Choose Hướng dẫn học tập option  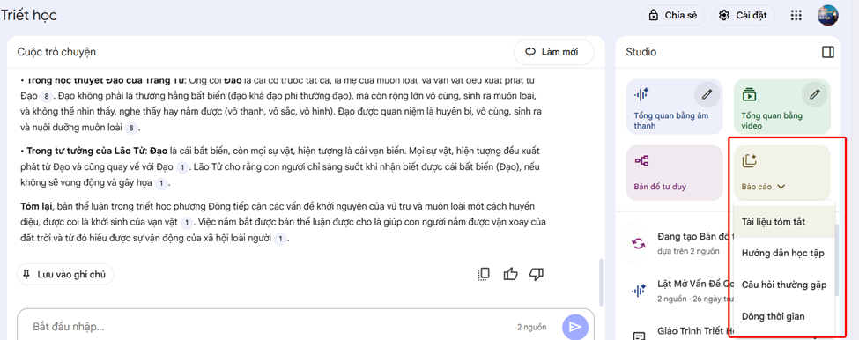click(783, 254)
